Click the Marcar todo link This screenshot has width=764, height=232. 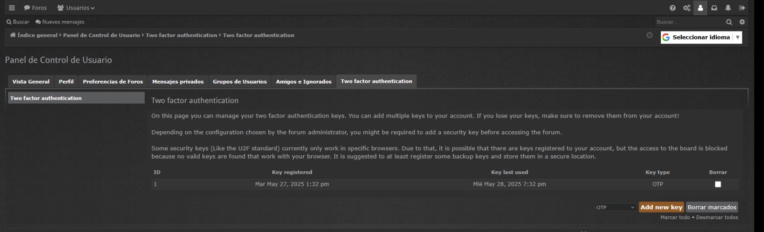pos(675,217)
